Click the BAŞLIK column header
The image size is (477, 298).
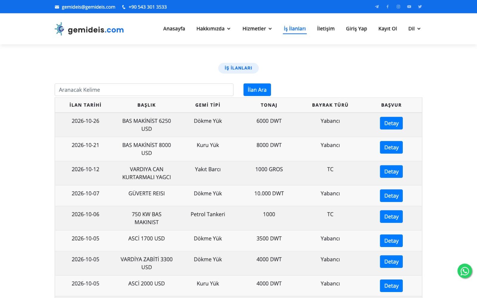[146, 105]
